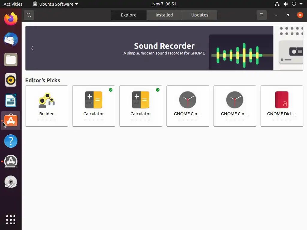
Task: Click the Editor's Picks heading
Action: 43,80
